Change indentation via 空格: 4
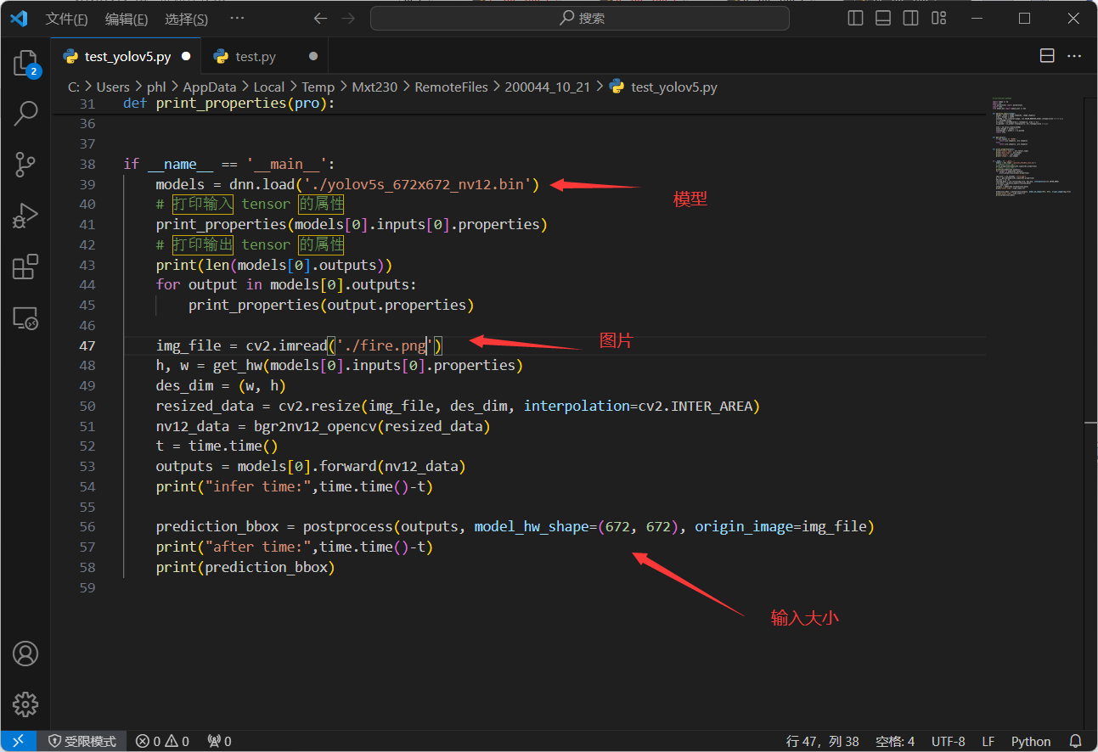This screenshot has height=752, width=1098. coord(895,741)
